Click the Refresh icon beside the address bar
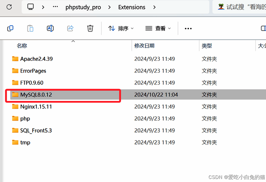The width and height of the screenshot is (266, 182). (9, 7)
